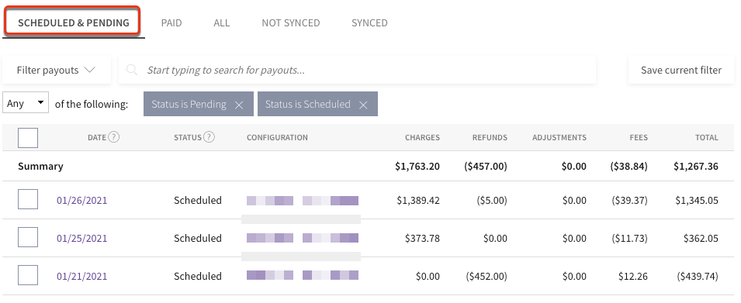
Task: Switch to the NOT SYNCED tab
Action: pyautogui.click(x=291, y=22)
